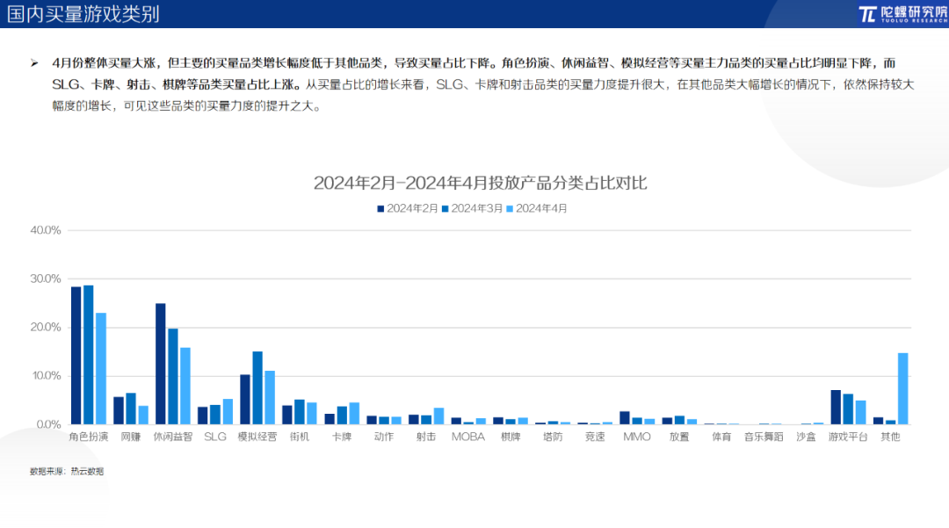Click the 陀螺研究院 logo in the header
Viewport: 949px width, 528px height.
903,14
